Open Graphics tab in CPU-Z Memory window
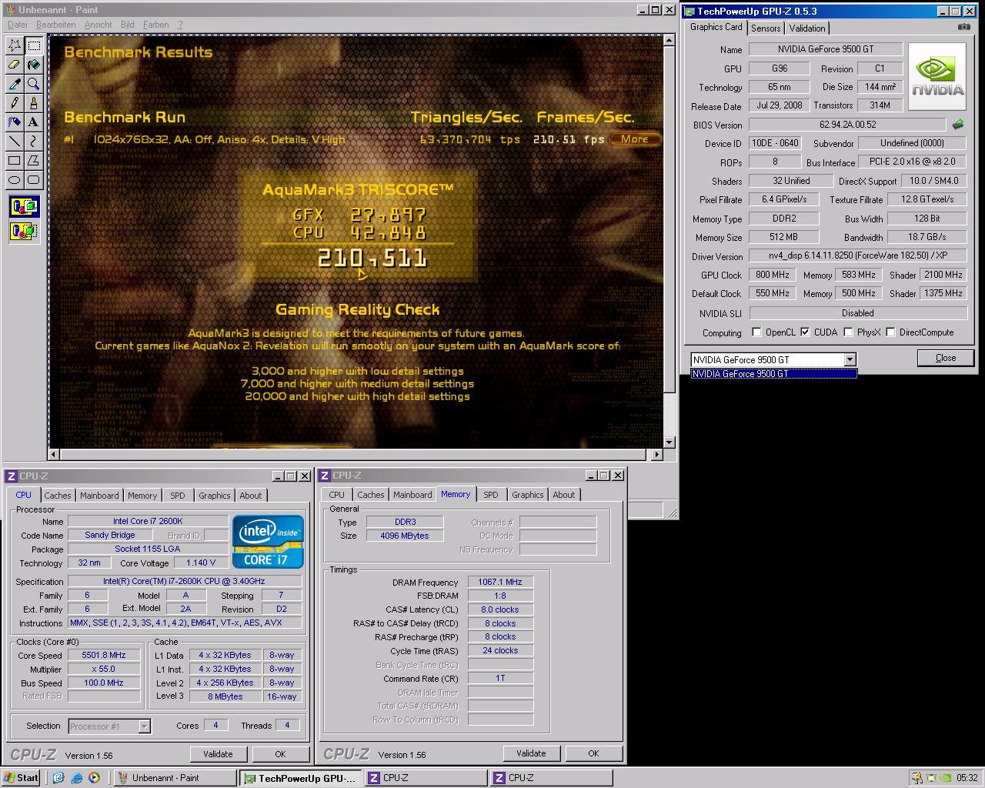The width and height of the screenshot is (985, 788). [528, 495]
